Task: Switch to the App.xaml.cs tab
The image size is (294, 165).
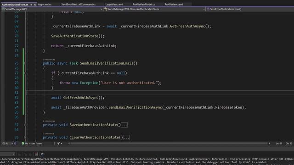Action: (x=45, y=4)
